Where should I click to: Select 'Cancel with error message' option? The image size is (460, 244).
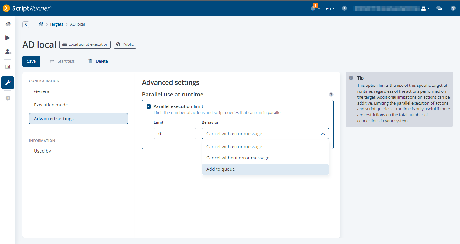tap(265, 147)
